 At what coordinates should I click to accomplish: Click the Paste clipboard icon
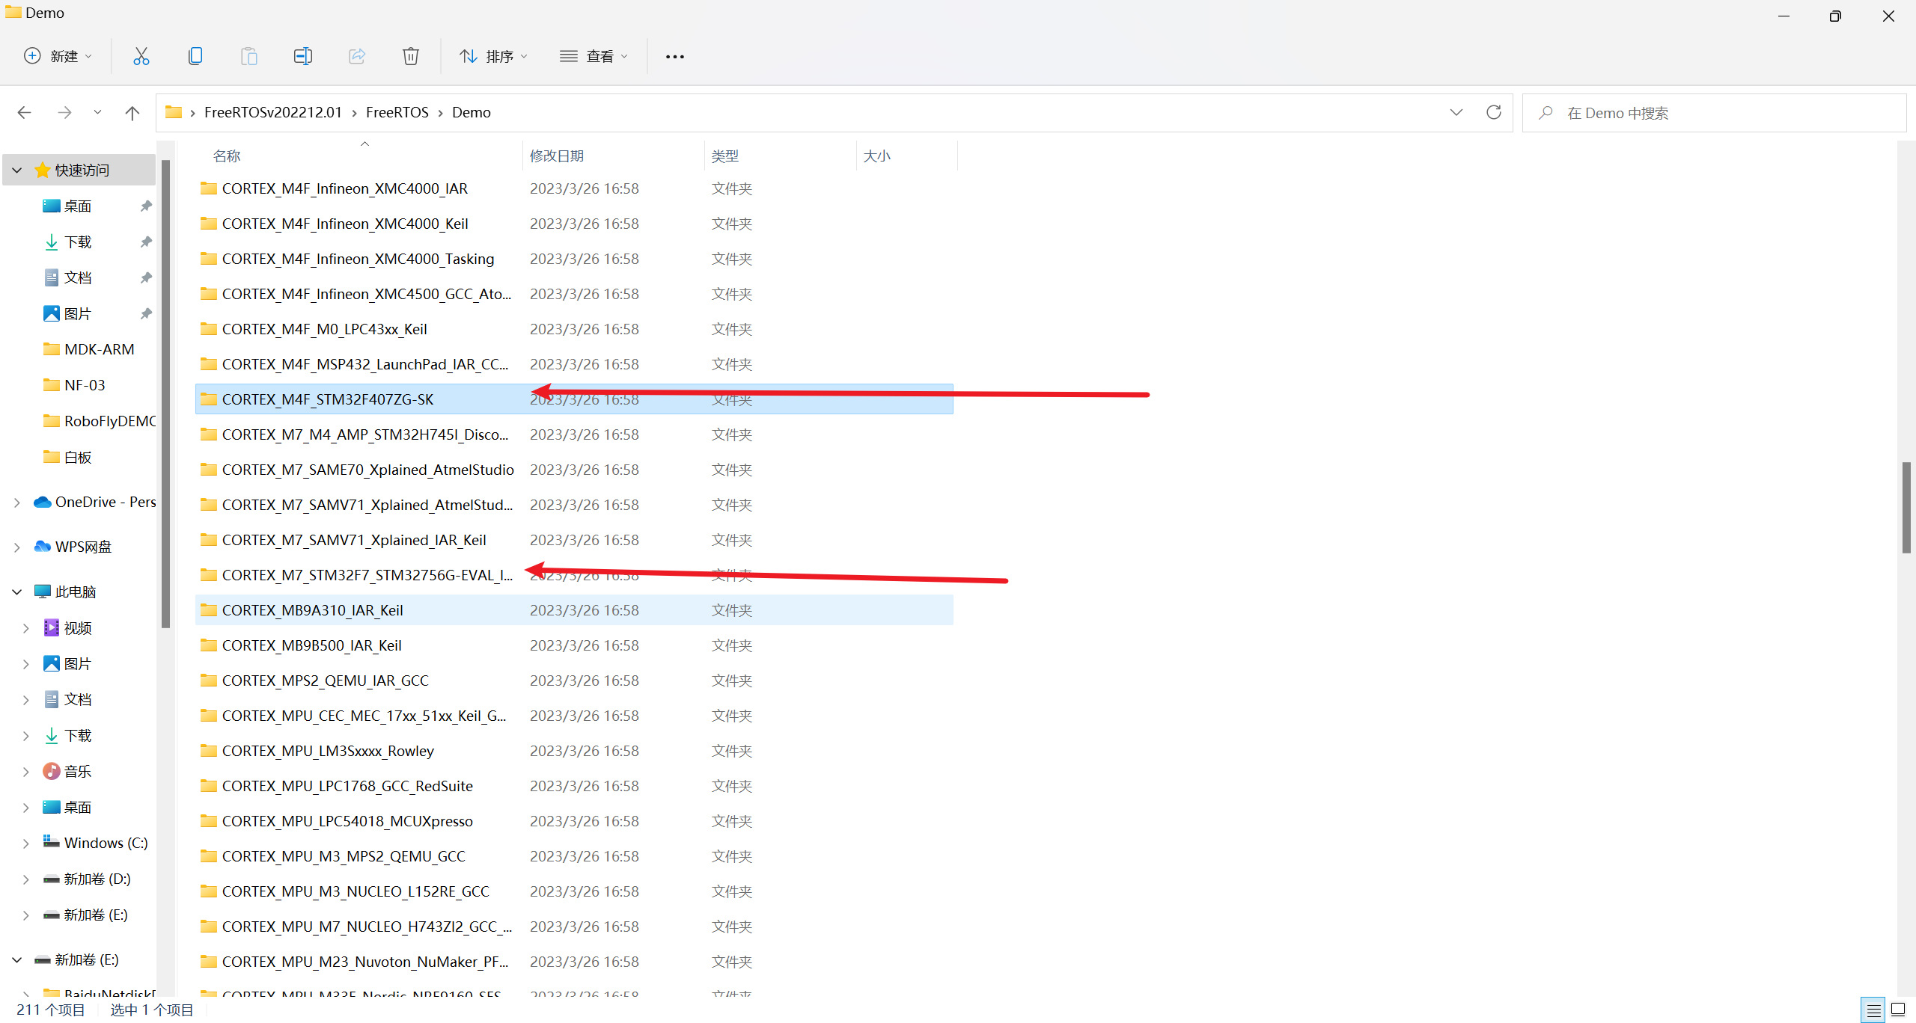click(x=249, y=56)
